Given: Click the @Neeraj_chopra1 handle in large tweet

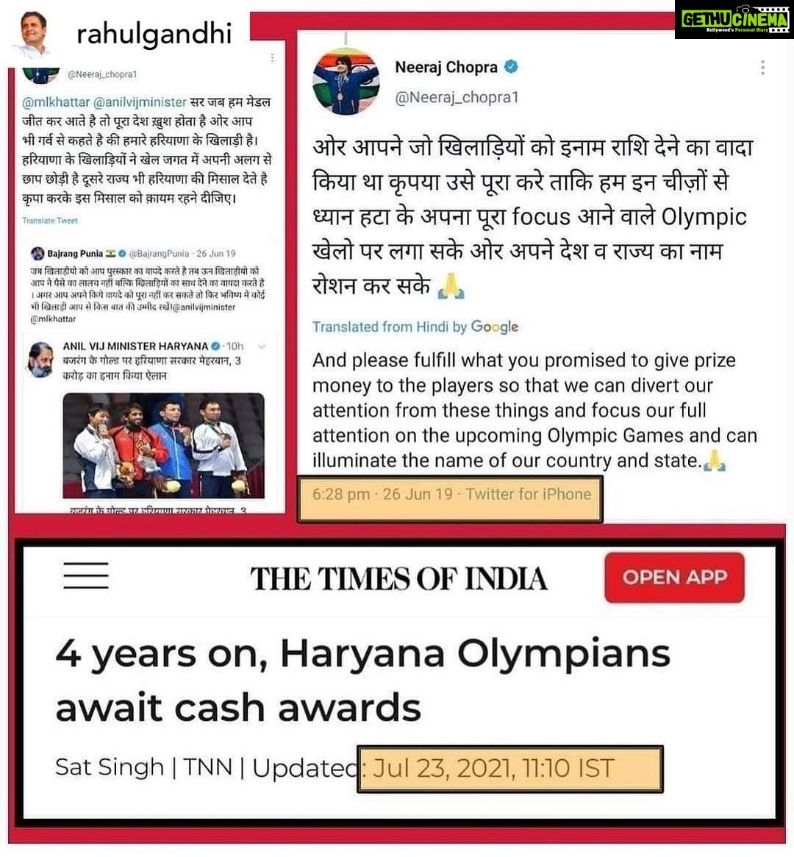Looking at the screenshot, I should [457, 97].
